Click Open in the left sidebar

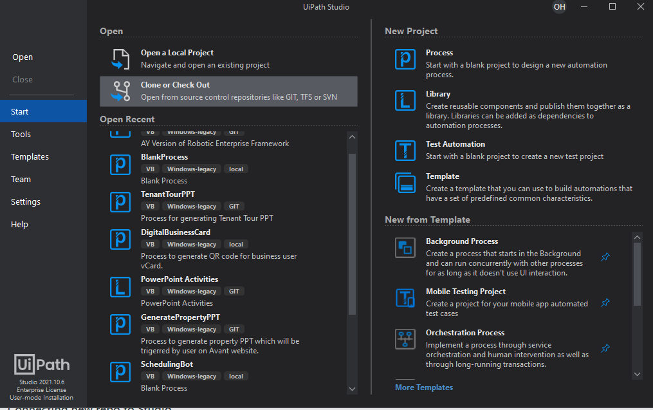point(23,57)
